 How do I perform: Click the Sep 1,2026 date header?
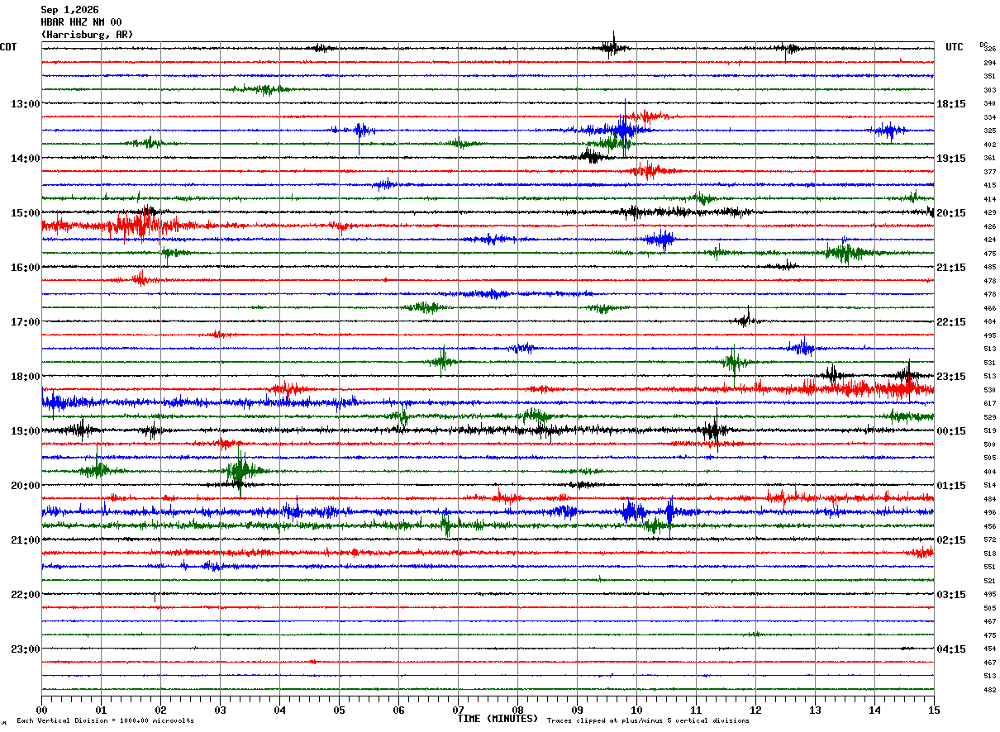pos(69,10)
